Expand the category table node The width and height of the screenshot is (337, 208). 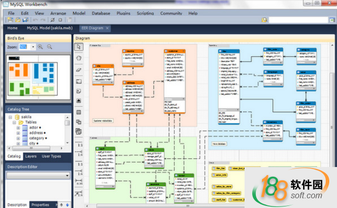[x=18, y=138]
